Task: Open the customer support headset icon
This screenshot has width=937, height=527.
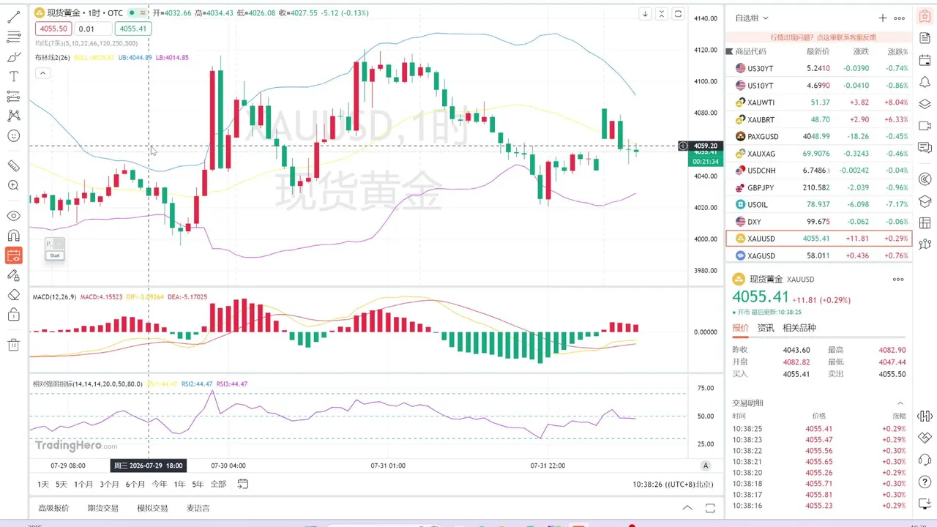Action: pyautogui.click(x=925, y=459)
